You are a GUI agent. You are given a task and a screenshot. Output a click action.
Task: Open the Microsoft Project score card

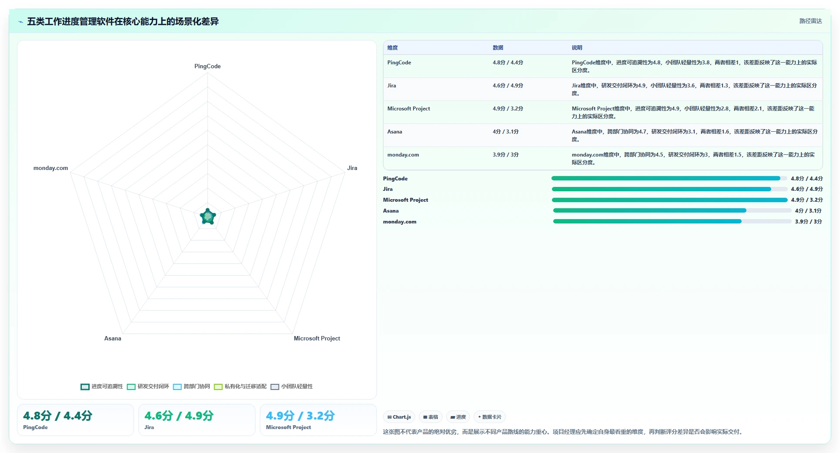318,420
